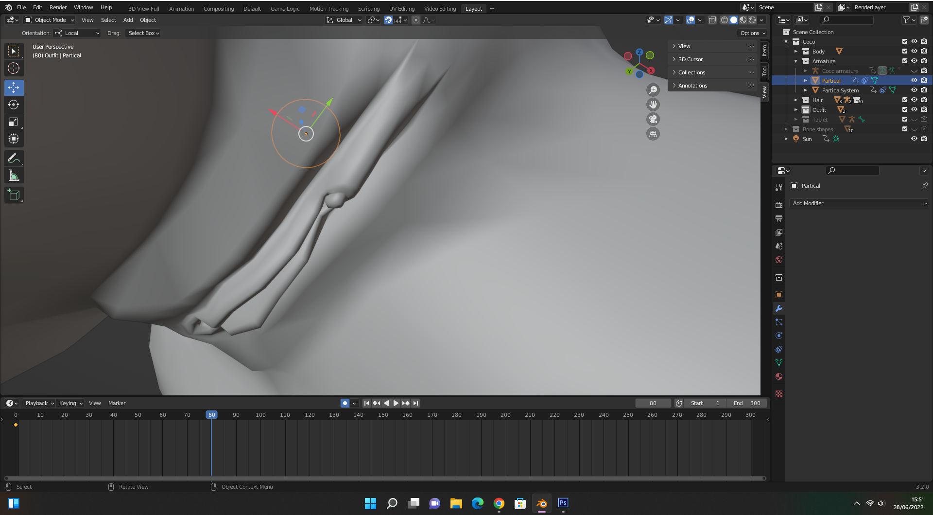
Task: Choose the Annotate pencil tool
Action: (14, 158)
